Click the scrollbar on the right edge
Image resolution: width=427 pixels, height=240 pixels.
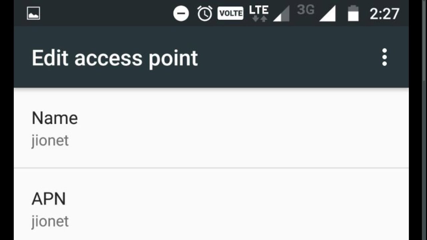click(x=424, y=40)
